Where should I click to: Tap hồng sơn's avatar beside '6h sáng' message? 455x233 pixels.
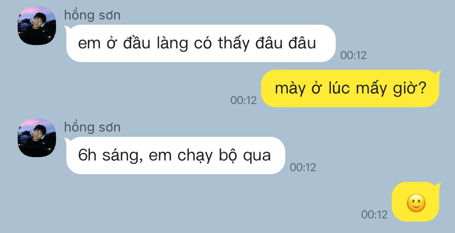coord(37,138)
